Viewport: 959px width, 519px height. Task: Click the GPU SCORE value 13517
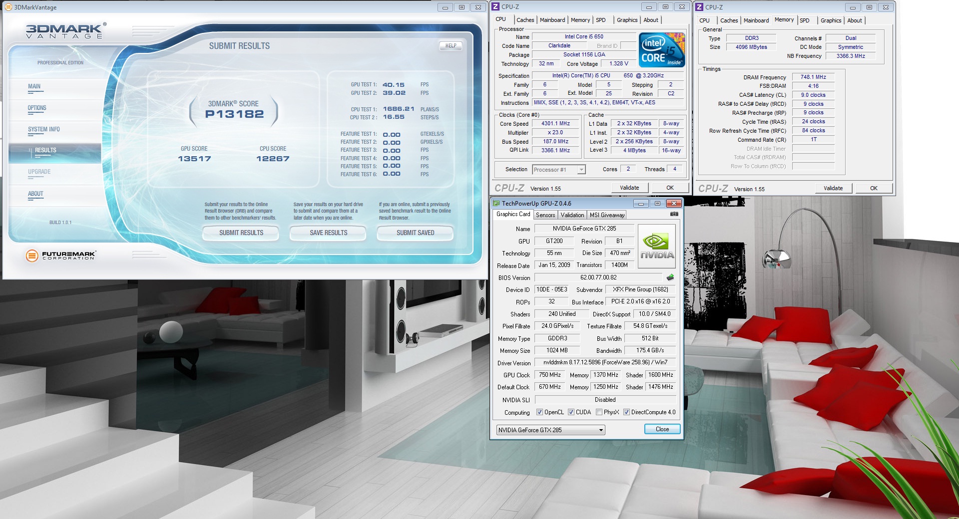194,159
